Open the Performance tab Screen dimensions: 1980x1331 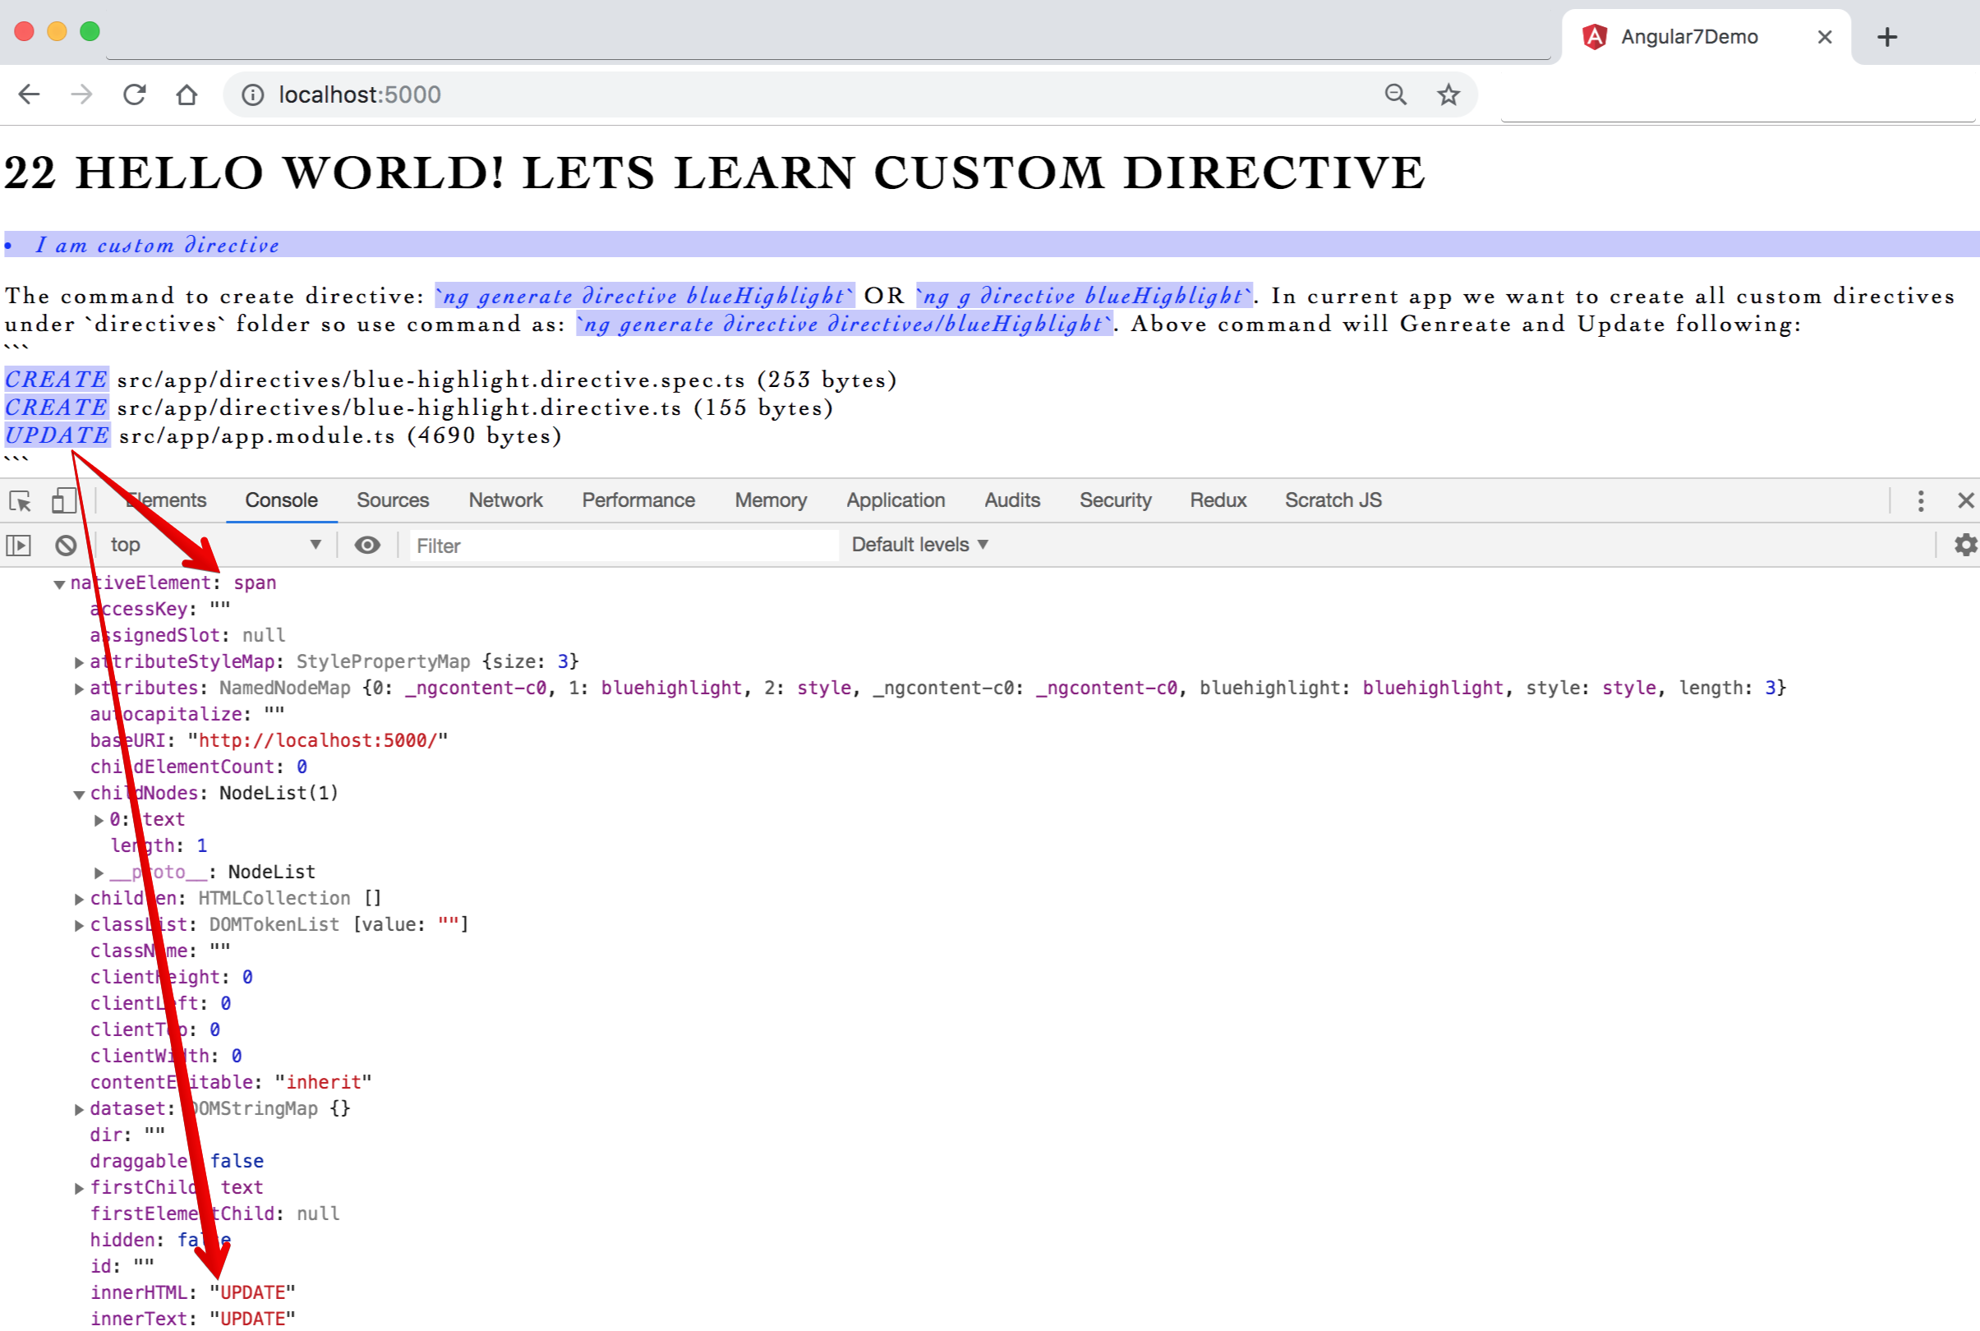coord(638,501)
